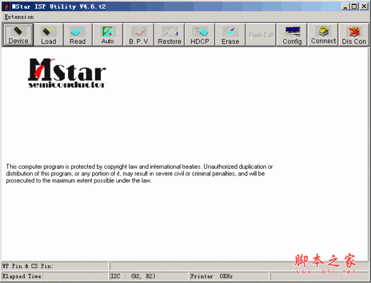Screen dimensions: 371x283
Task: Open the Device toolbar button
Action: (18, 35)
